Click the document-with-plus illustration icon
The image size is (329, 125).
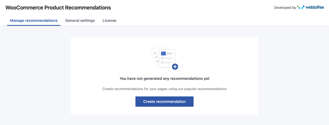(164, 58)
